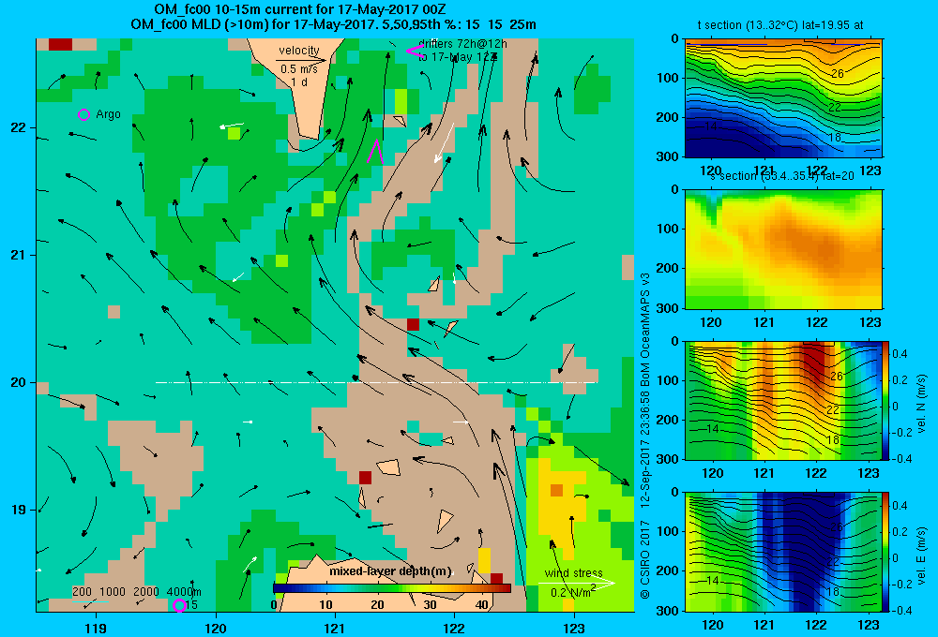This screenshot has width=938, height=637.
Task: Click the velocity reference arrow in the legend
Action: [301, 60]
